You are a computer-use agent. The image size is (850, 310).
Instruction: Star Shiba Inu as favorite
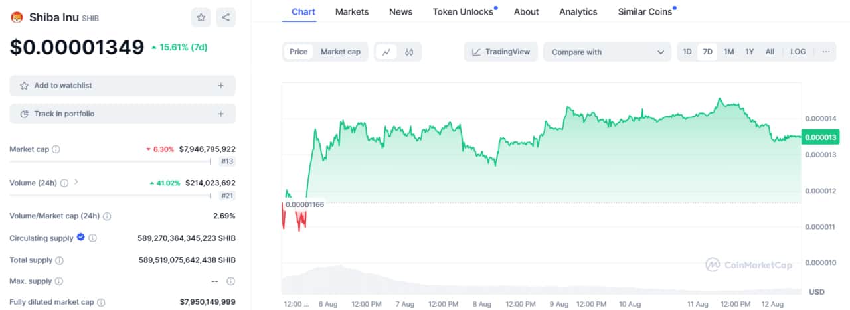pyautogui.click(x=201, y=17)
